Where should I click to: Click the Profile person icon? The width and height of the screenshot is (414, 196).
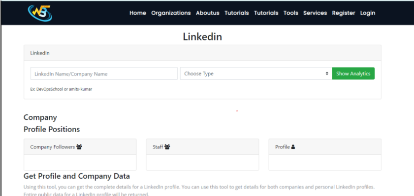click(293, 147)
